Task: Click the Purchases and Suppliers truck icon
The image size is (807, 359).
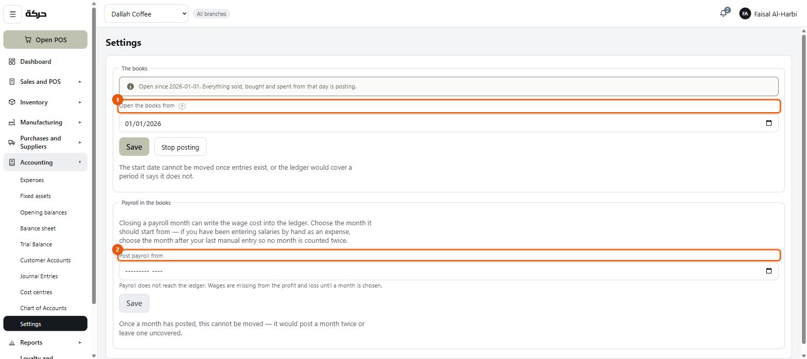Action: pyautogui.click(x=12, y=142)
